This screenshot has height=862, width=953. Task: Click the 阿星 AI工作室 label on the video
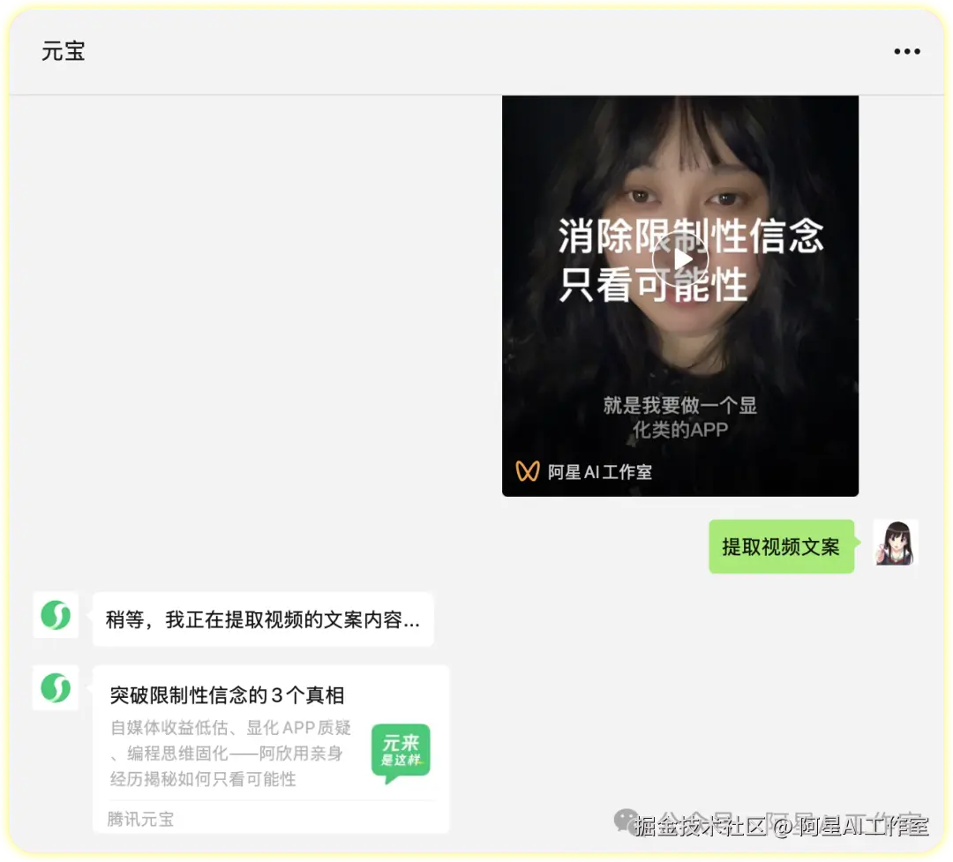click(599, 472)
